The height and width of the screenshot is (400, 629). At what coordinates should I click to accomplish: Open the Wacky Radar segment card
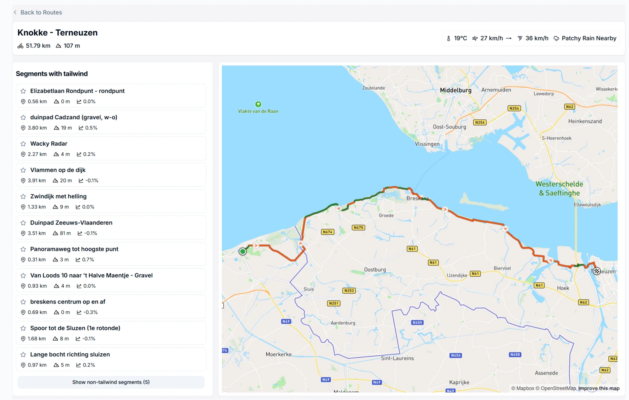(x=111, y=148)
